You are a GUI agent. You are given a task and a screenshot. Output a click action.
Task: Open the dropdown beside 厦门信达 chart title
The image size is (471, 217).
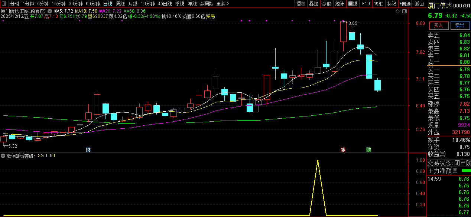50,11
